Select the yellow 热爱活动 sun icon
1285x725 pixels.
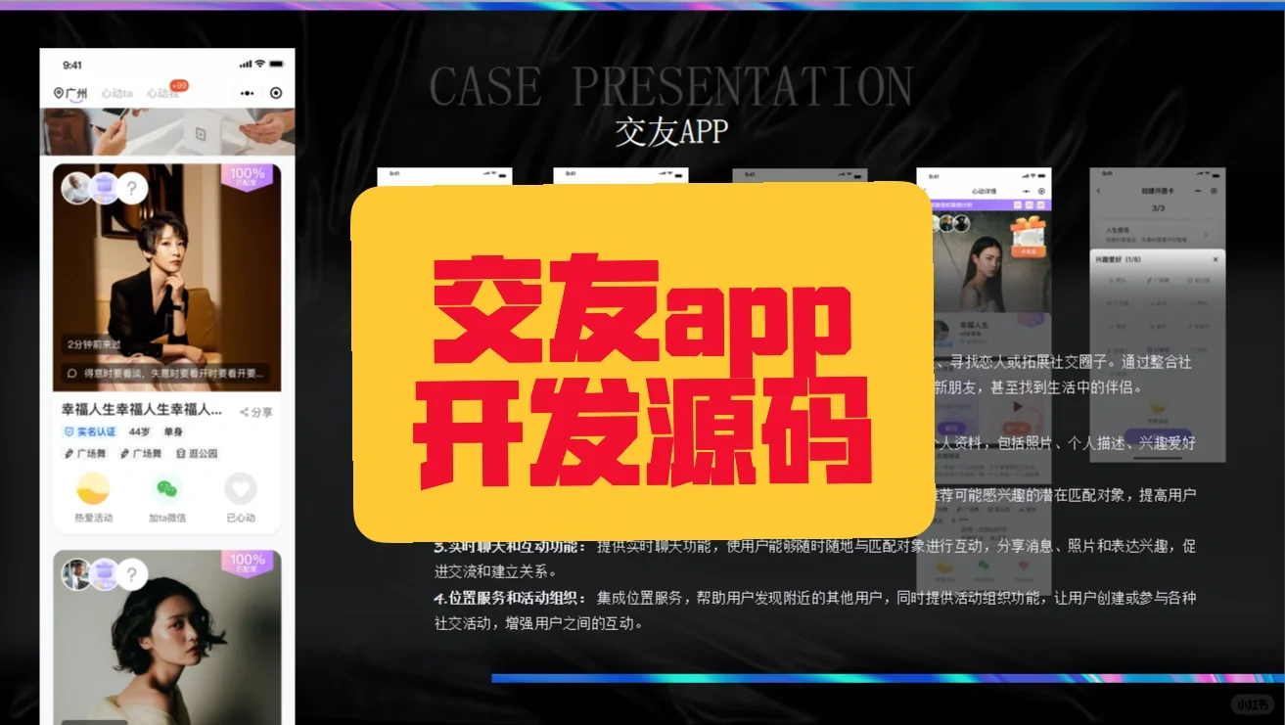coord(90,488)
